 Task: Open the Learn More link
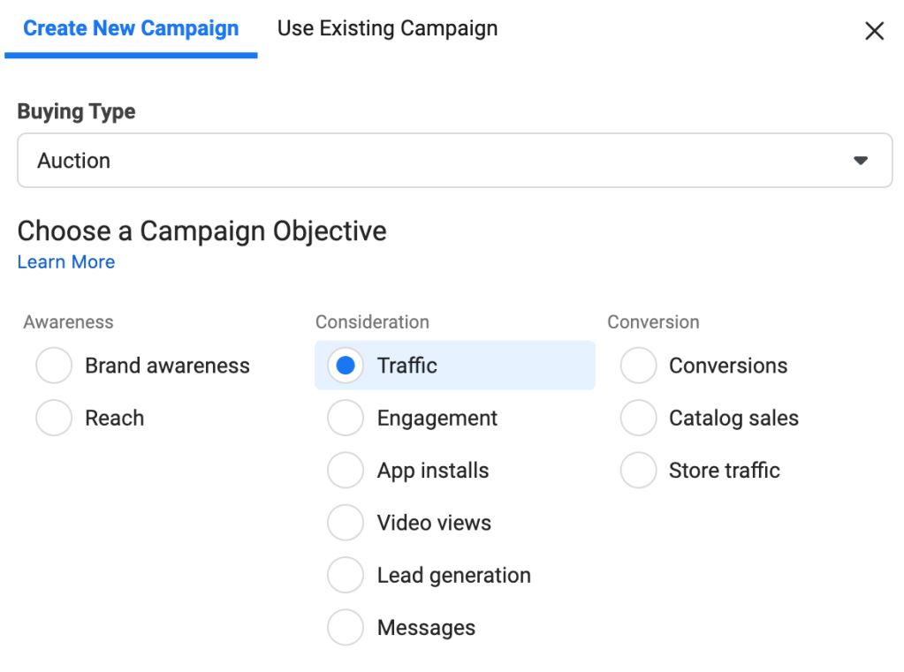click(66, 262)
